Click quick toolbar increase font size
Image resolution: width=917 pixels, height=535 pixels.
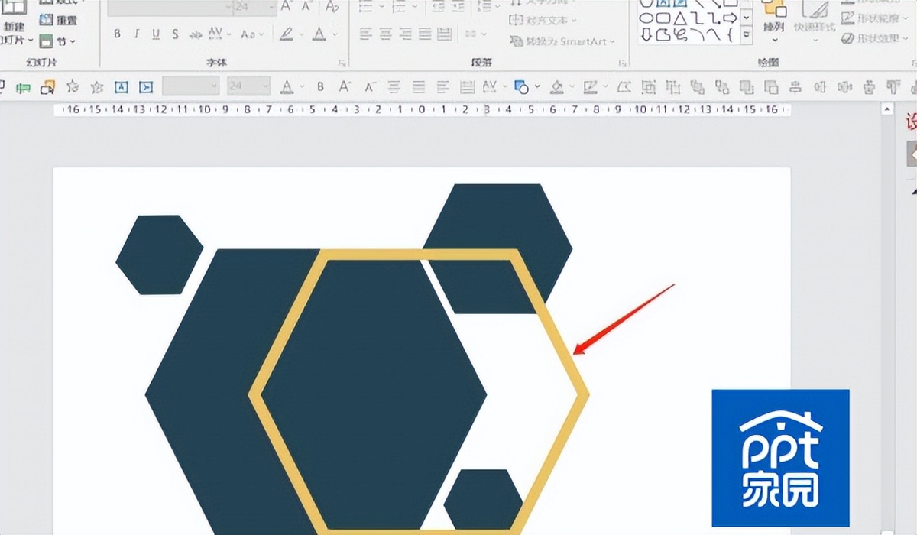pos(345,87)
